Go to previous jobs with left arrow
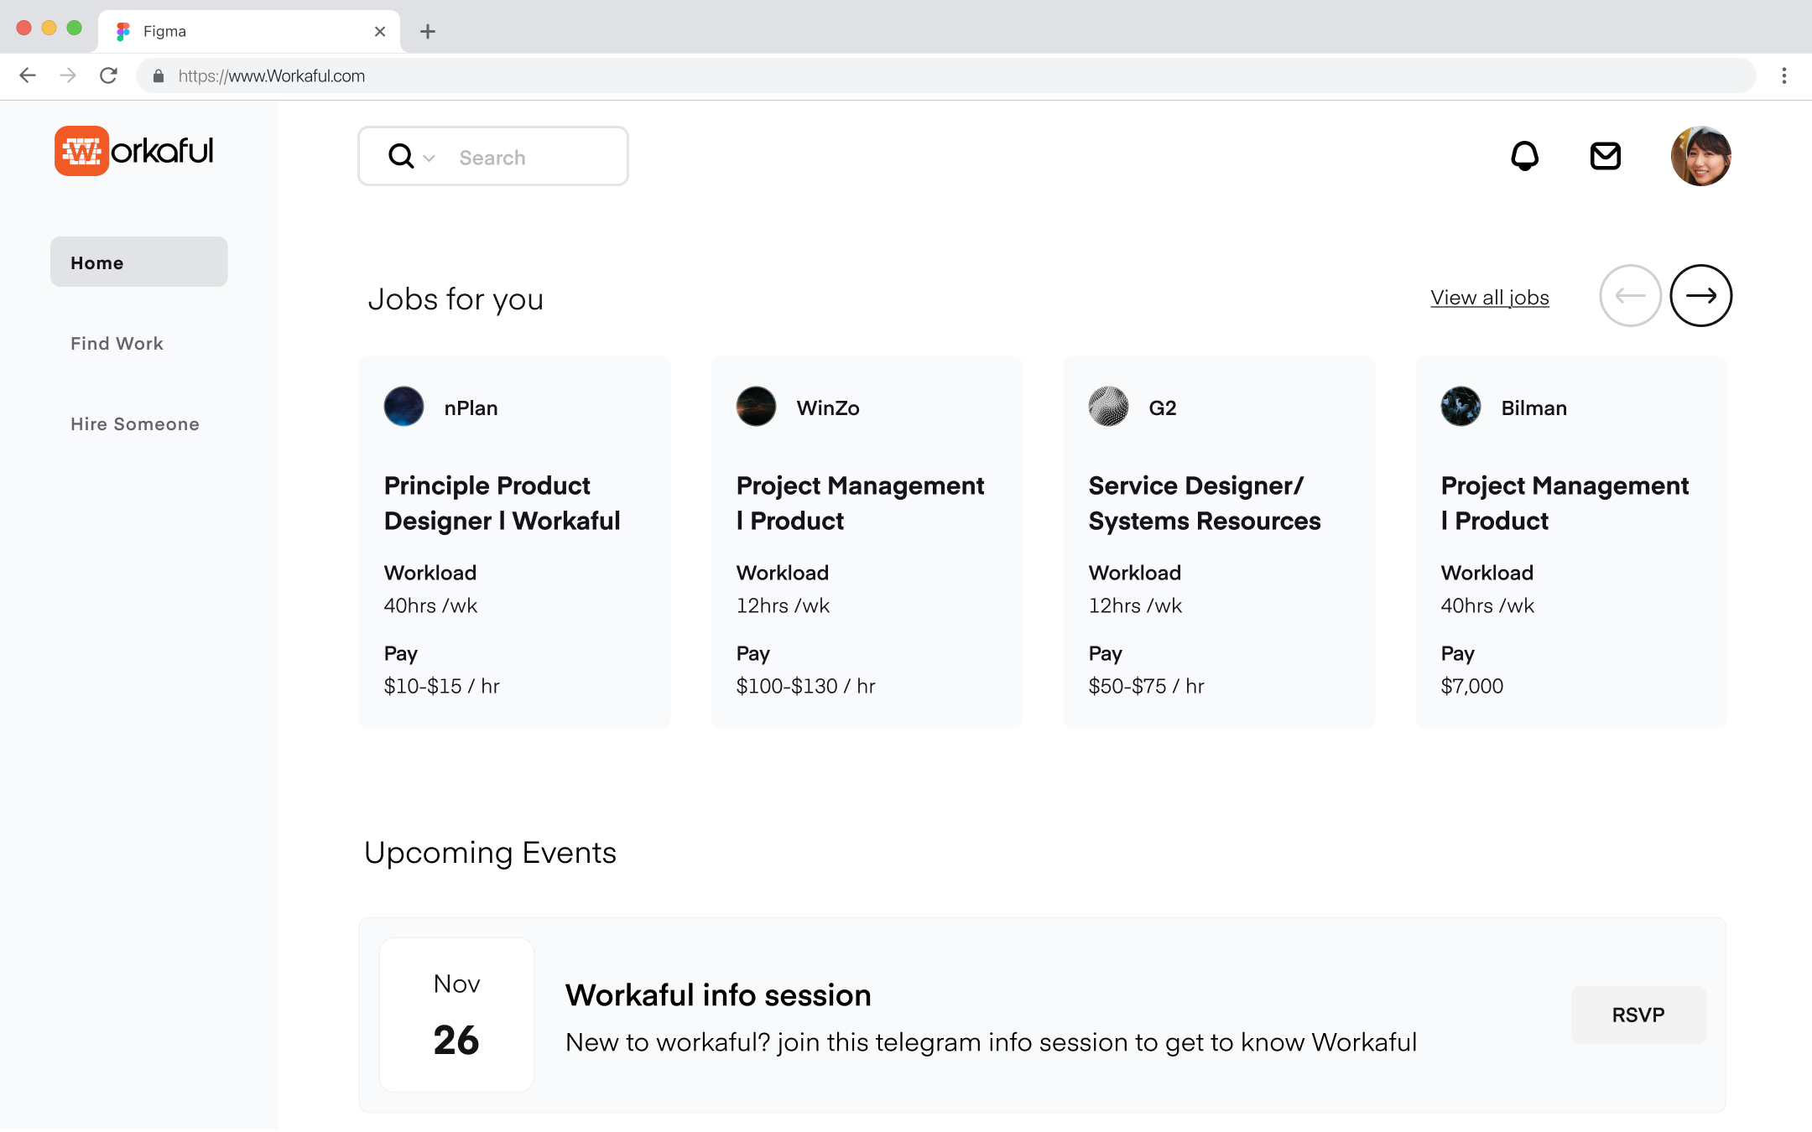 point(1630,295)
